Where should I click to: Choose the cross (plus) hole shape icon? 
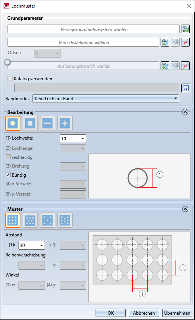click(x=65, y=123)
